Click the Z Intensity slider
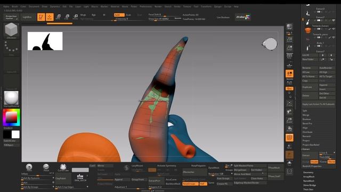Image resolution: width=341 pixels, height=192 pixels. click(x=129, y=19)
